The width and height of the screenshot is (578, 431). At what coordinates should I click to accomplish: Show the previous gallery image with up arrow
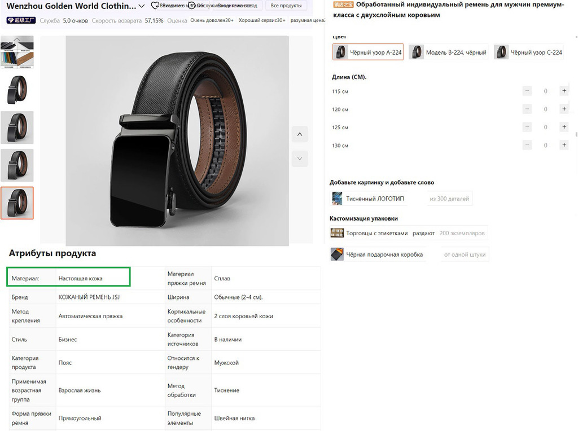pos(300,134)
